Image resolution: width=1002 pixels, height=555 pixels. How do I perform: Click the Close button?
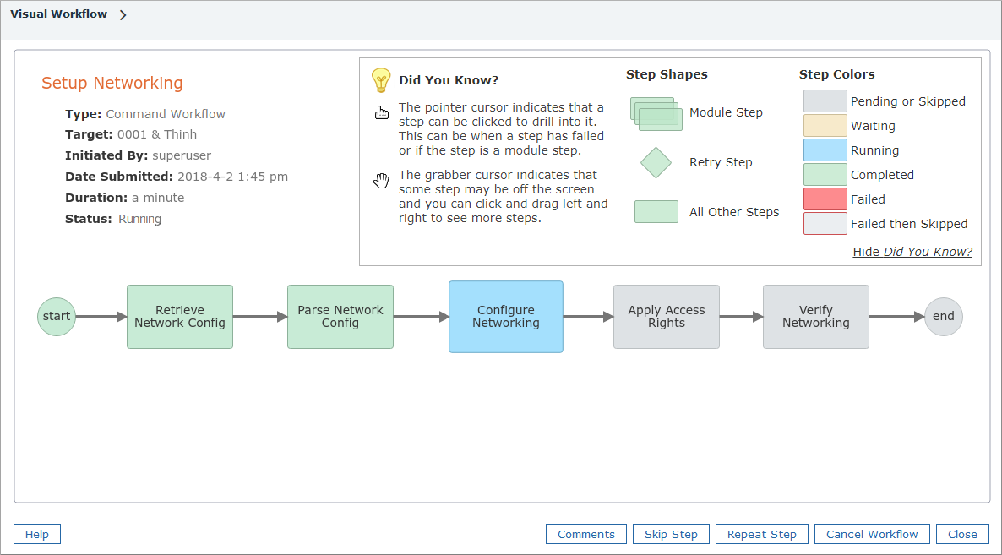[x=962, y=534]
